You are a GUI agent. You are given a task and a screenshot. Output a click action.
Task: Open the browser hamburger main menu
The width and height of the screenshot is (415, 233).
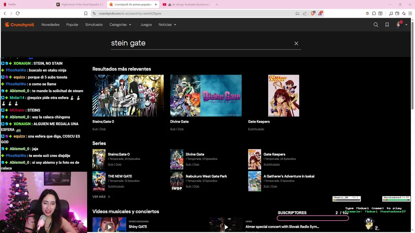pyautogui.click(x=410, y=14)
